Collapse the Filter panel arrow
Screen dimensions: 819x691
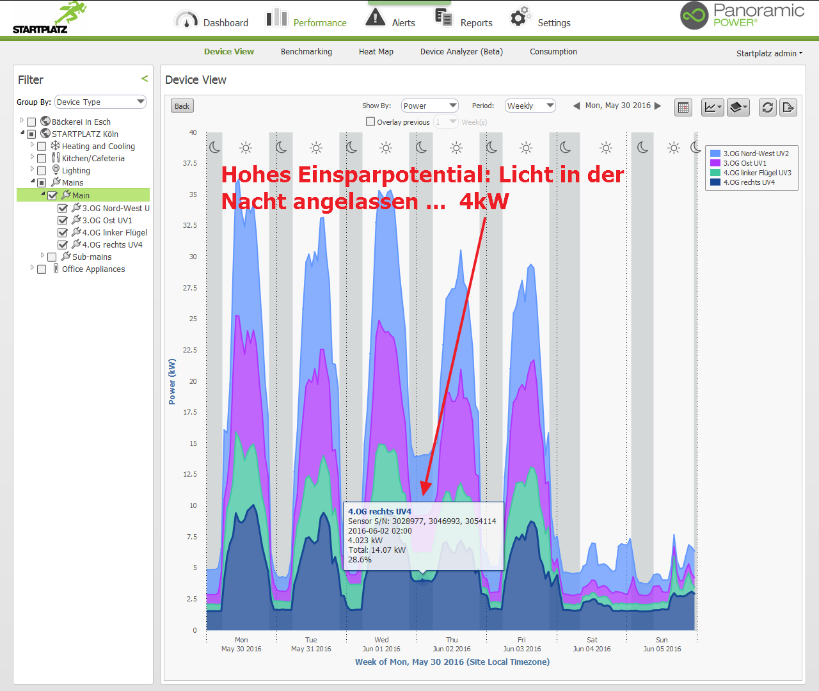145,79
